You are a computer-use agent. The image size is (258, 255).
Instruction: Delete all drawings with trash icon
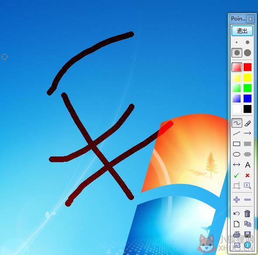coord(248,214)
